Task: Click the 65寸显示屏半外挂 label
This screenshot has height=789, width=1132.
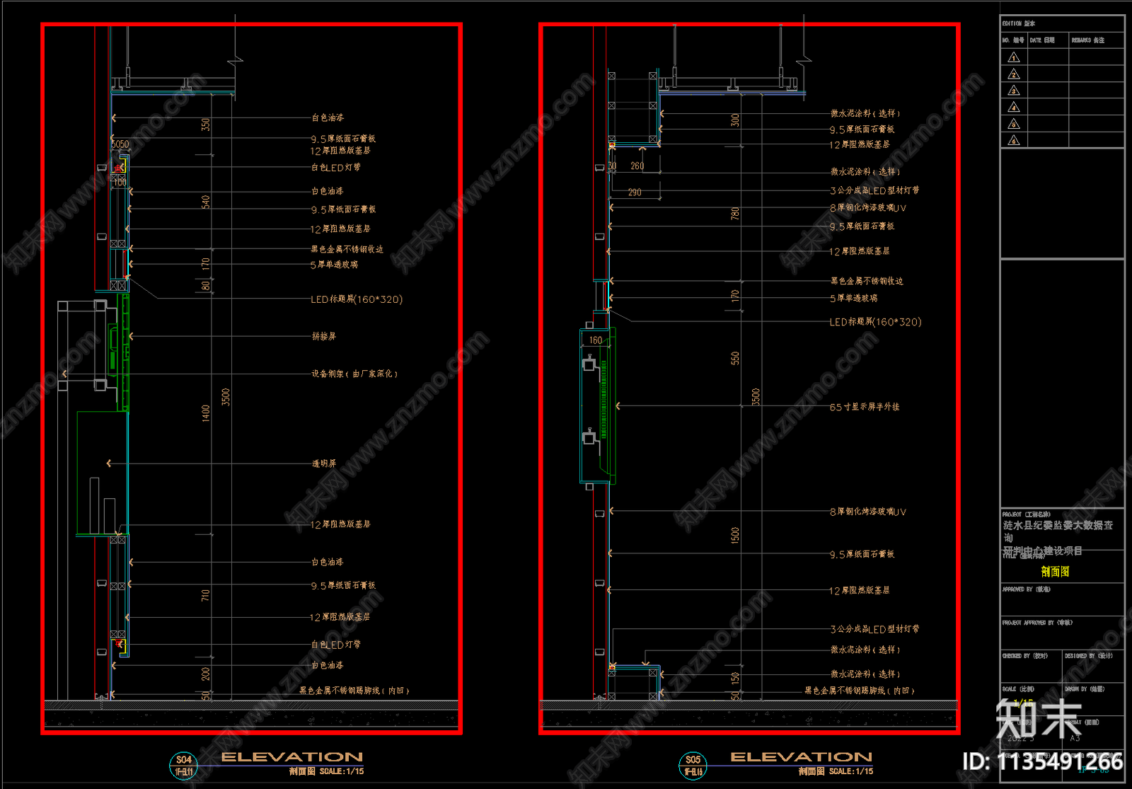Action: 865,407
